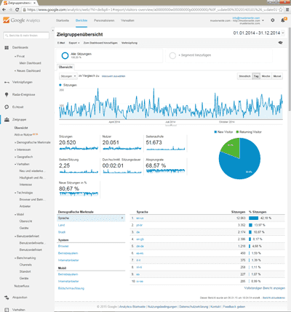Screen dimensions: 291x312
Task: Click the Browser link under System
Action: tap(63, 246)
